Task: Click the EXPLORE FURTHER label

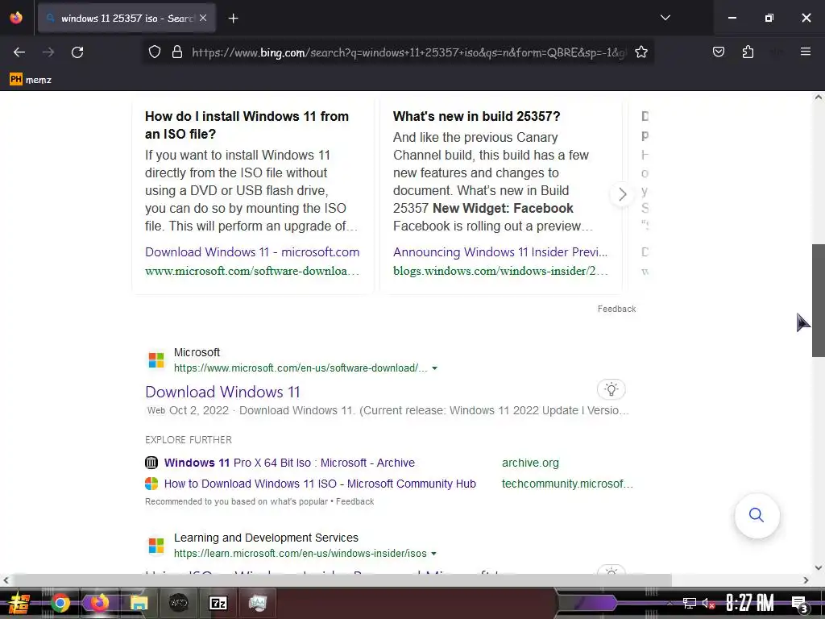Action: tap(189, 440)
